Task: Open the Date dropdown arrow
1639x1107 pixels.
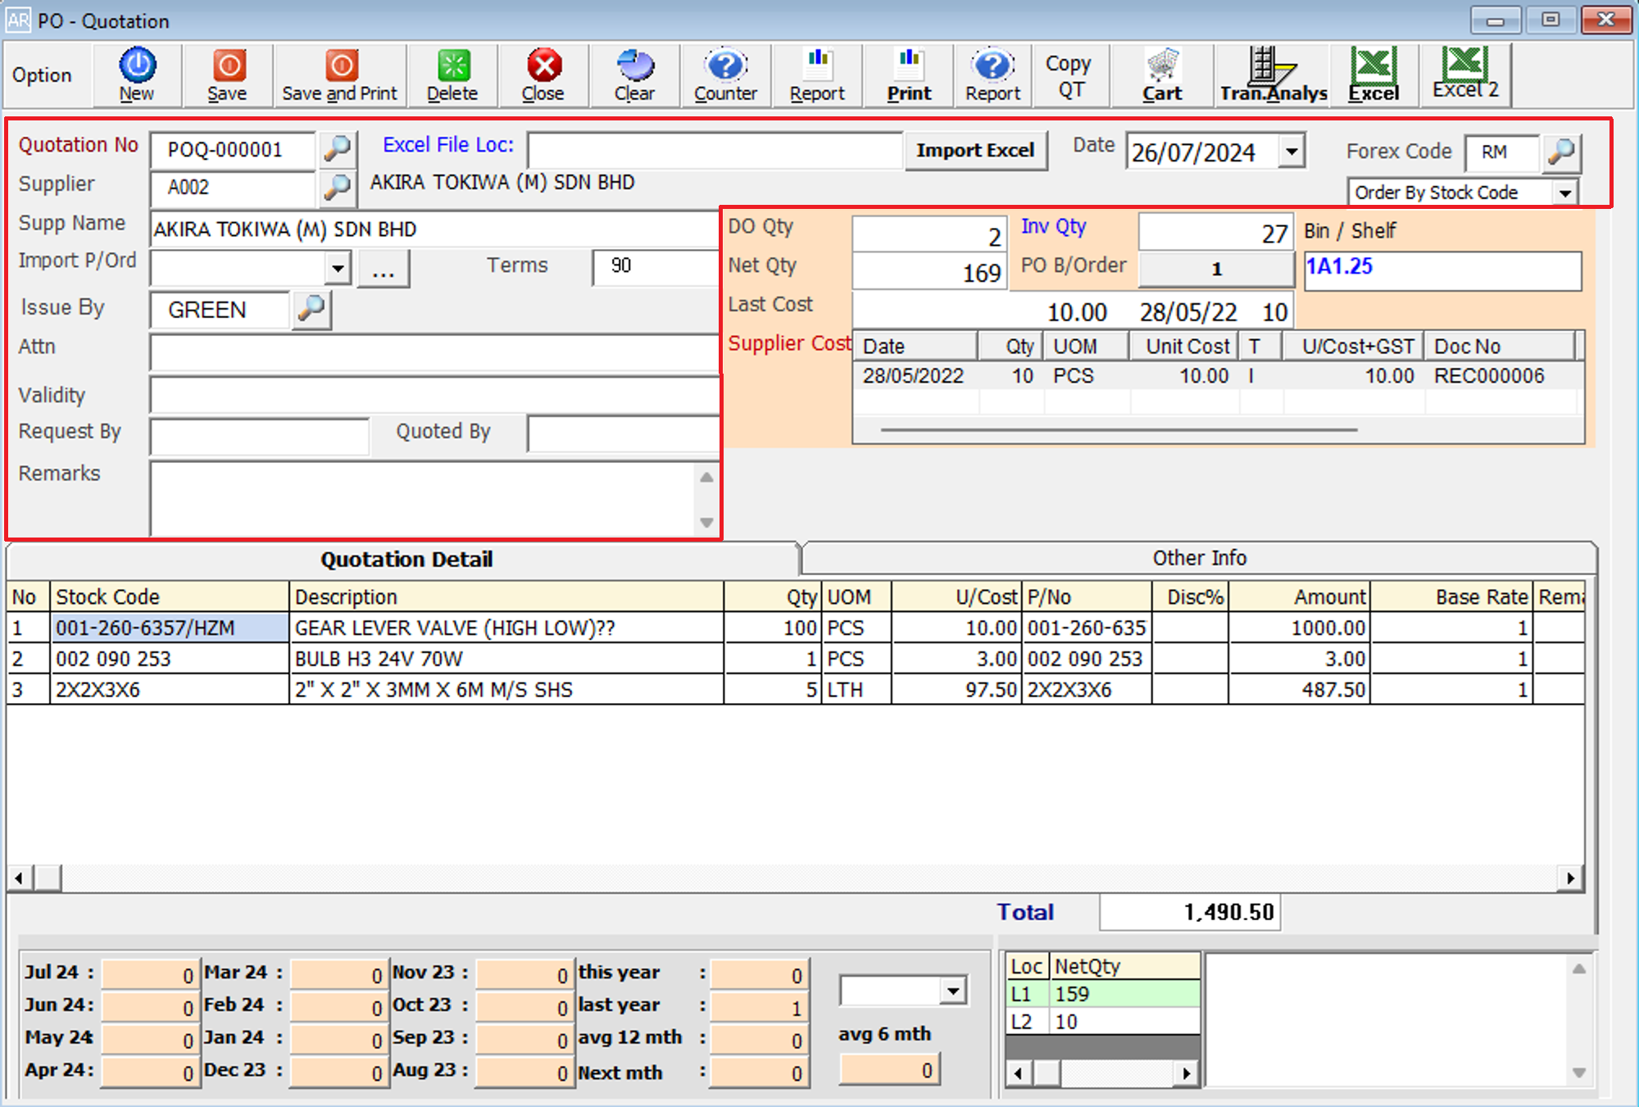Action: [1292, 152]
